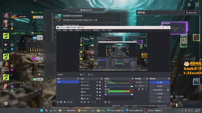Open the 淡入淡出 transition dropdown

pos(141,82)
